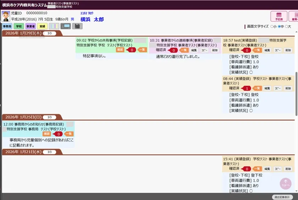
Task: Click the red badge showing 1 on 08:44
Action: click(x=246, y=88)
